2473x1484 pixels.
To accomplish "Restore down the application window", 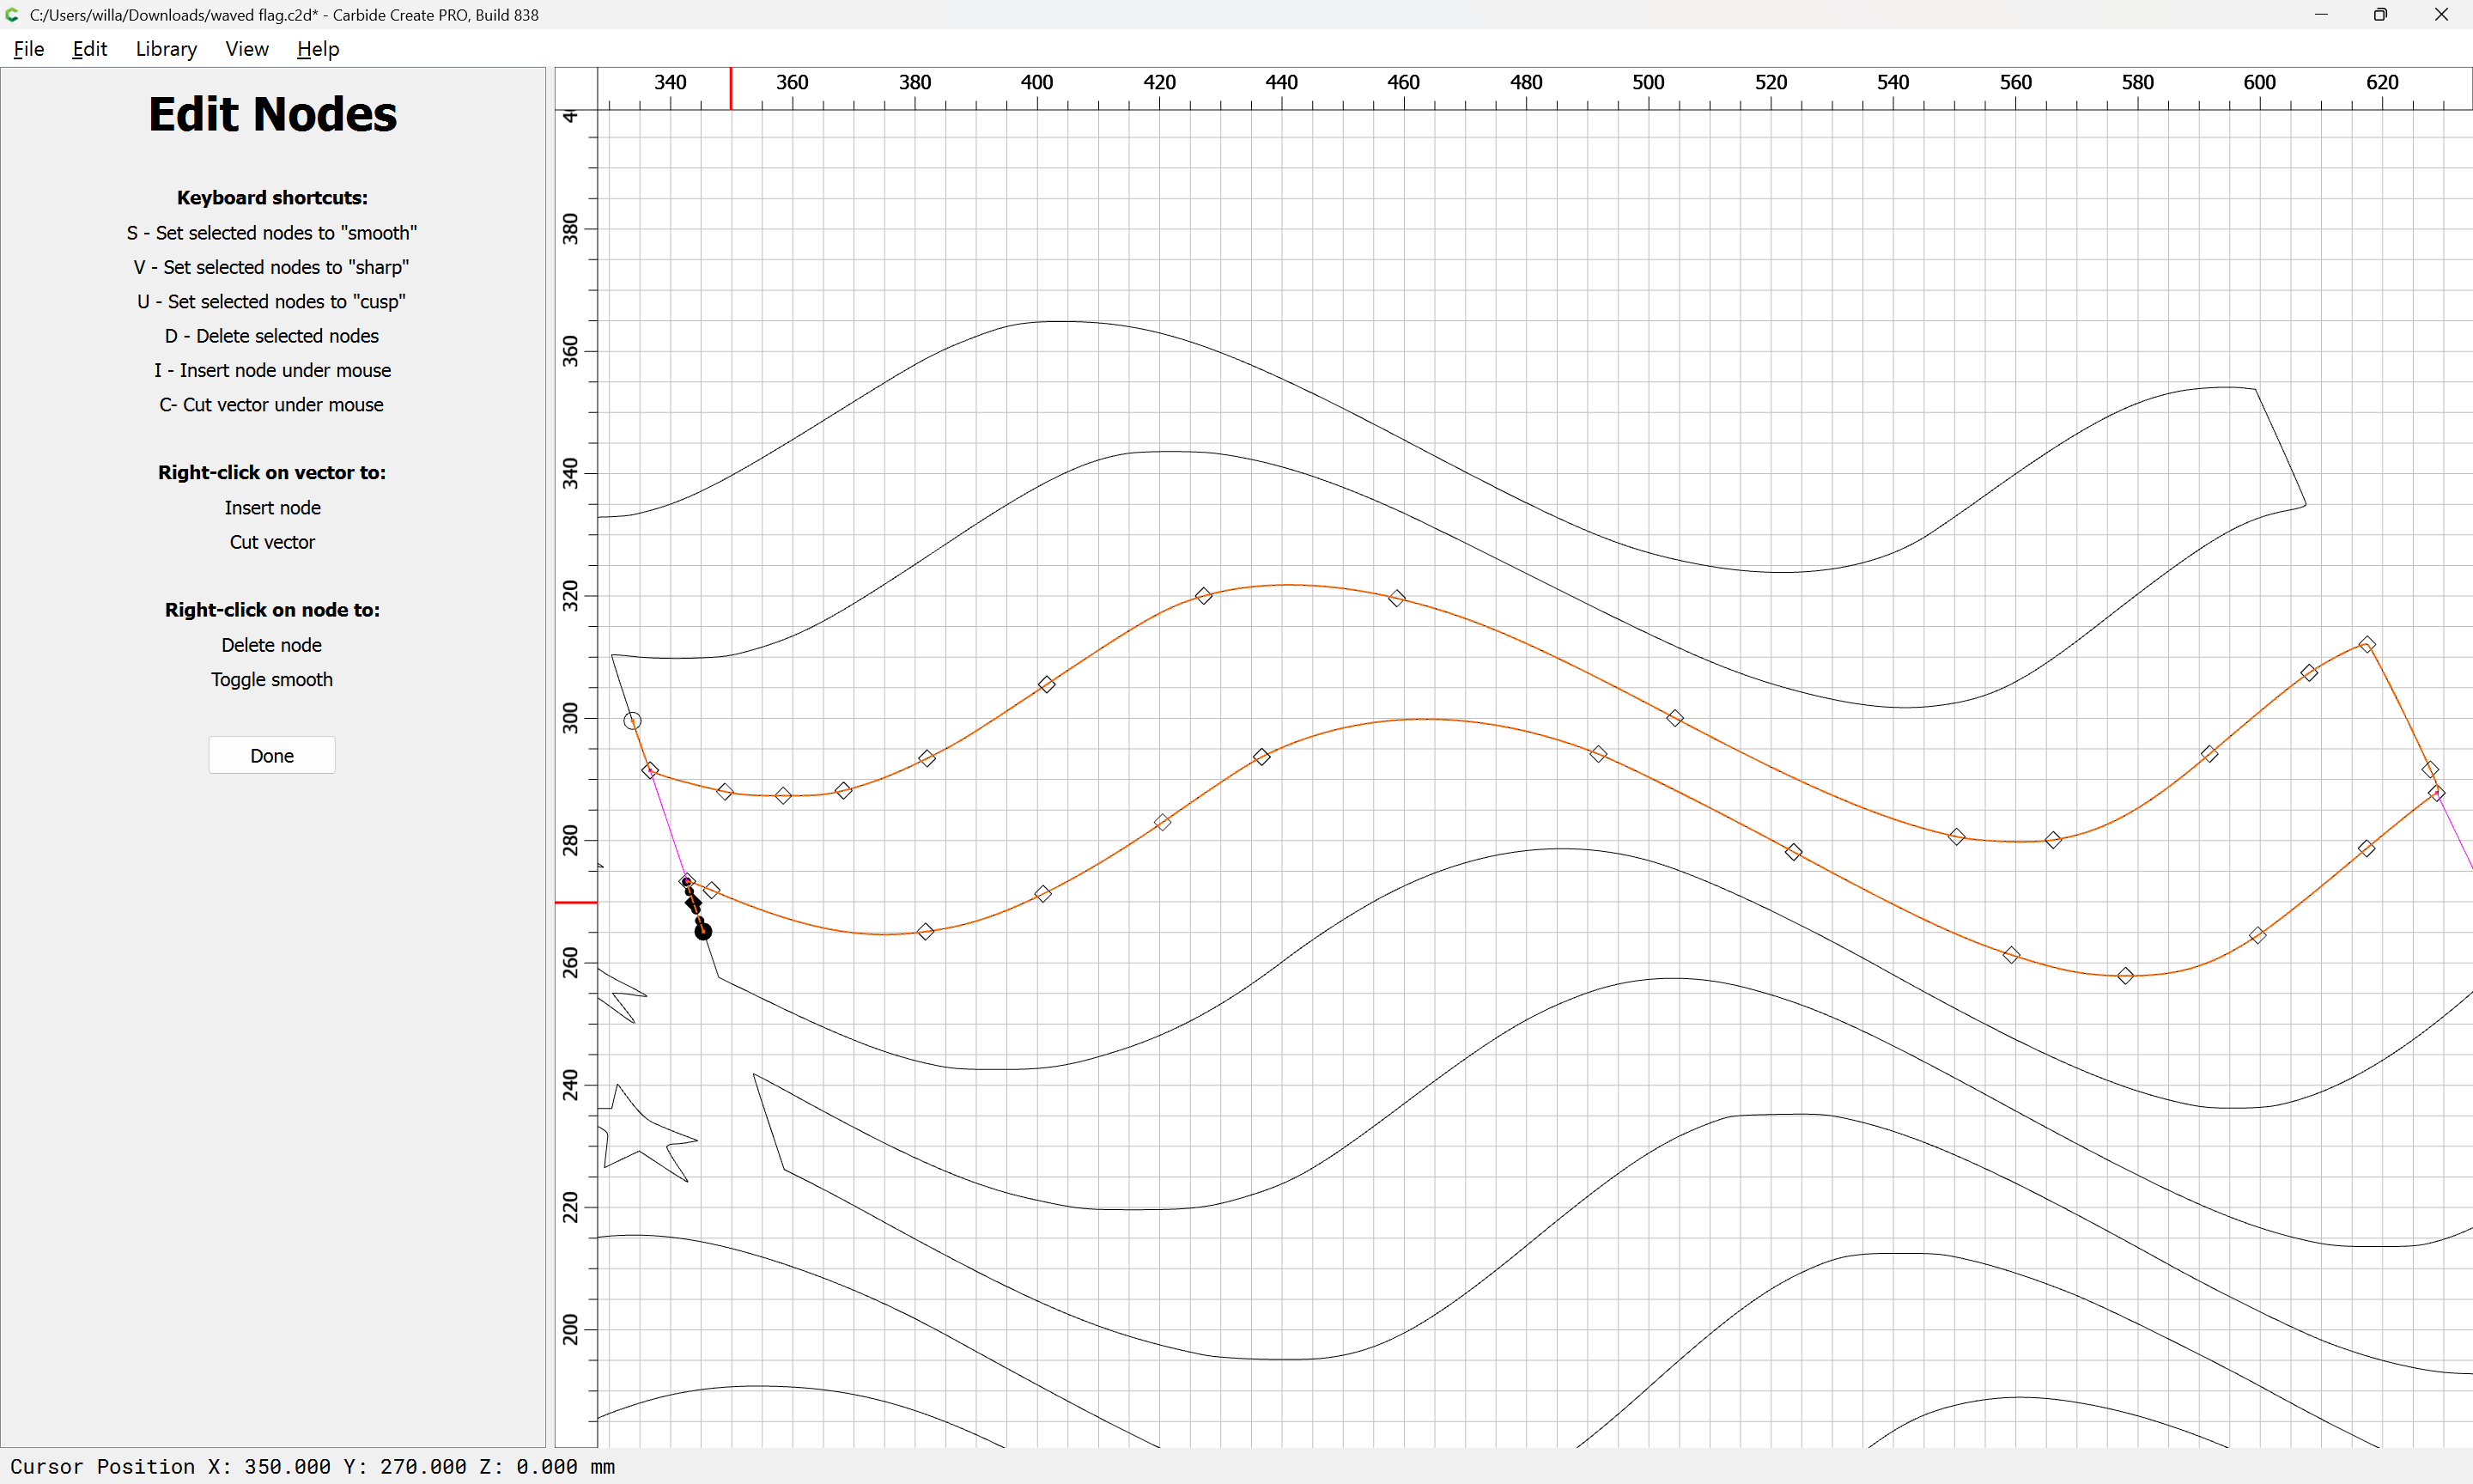I will 2379,14.
